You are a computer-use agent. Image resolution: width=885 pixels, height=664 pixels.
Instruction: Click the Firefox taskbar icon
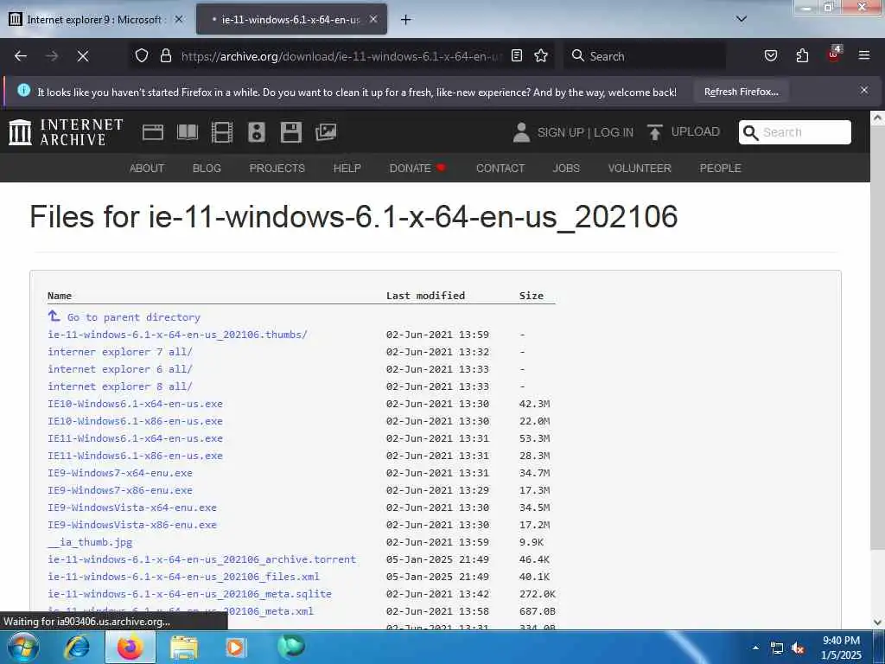[x=131, y=647]
